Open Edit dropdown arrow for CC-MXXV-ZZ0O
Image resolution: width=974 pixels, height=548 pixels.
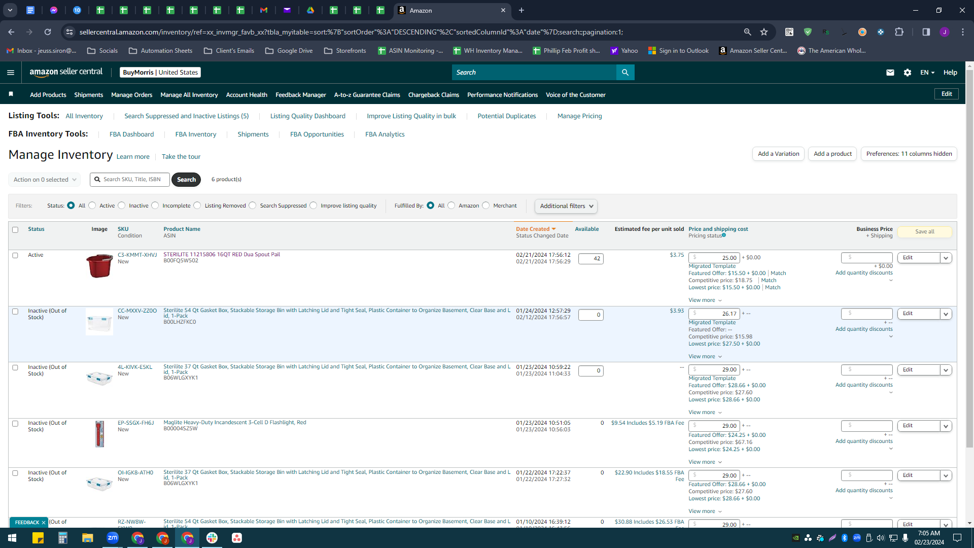(946, 314)
